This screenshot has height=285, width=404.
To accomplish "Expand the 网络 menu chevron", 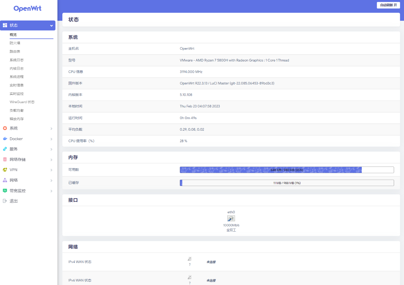I will tap(51, 181).
